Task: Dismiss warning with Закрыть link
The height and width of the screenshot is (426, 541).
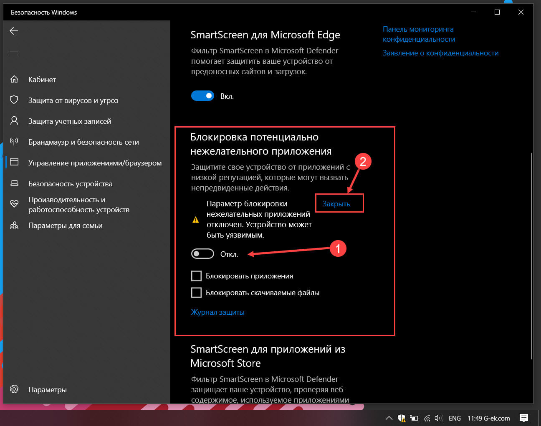Action: click(336, 204)
